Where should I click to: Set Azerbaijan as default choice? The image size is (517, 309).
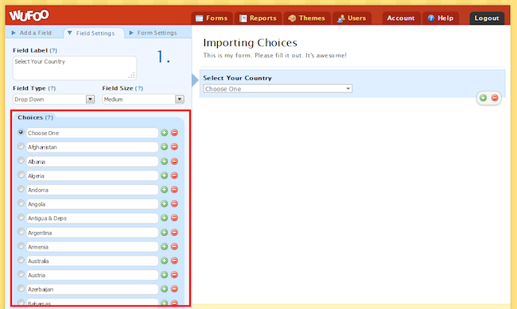(21, 288)
